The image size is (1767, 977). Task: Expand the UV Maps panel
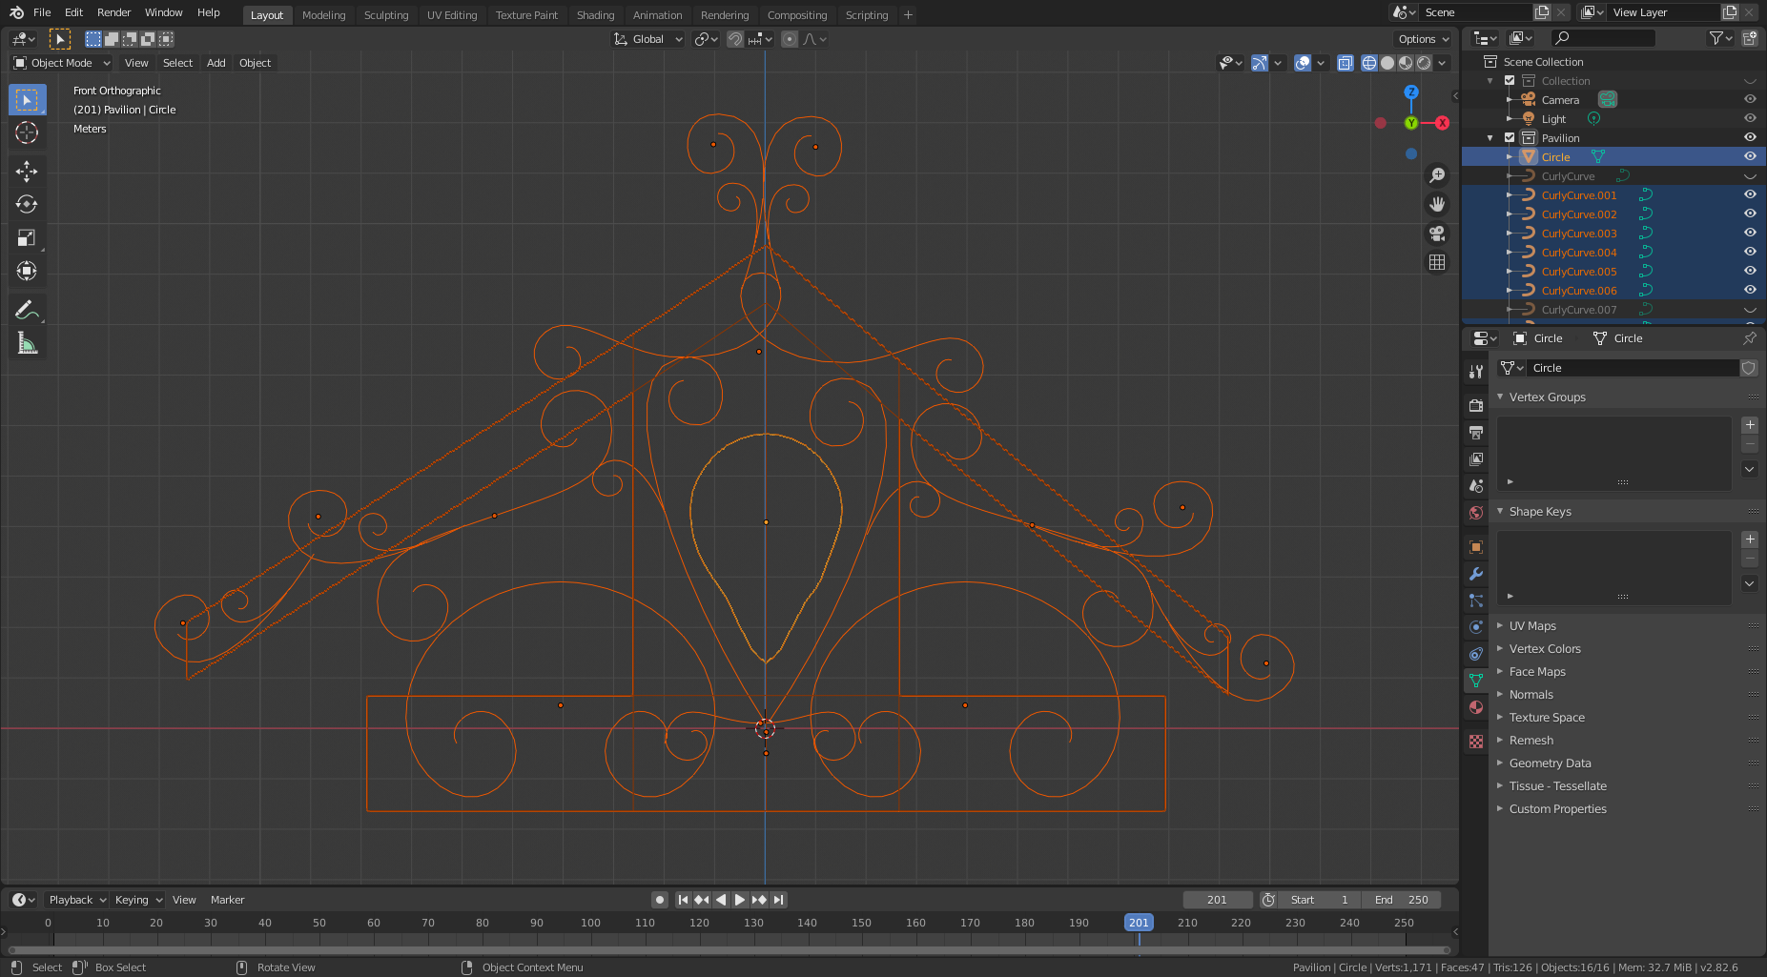coord(1532,626)
